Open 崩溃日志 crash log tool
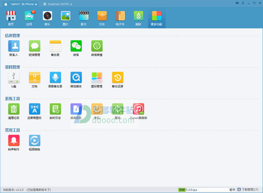Screen dimensions: 263x193 pyautogui.click(x=76, y=111)
